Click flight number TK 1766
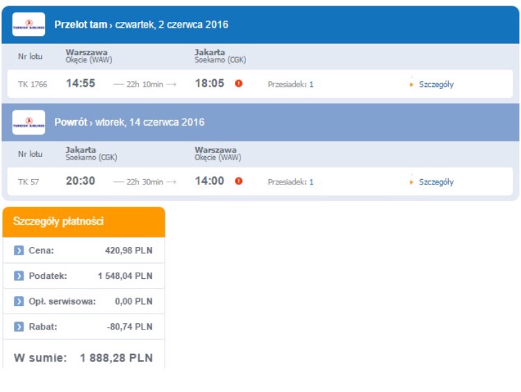This screenshot has width=521, height=392. (x=33, y=85)
